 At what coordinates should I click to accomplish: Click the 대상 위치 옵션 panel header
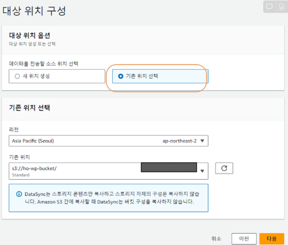tap(30, 35)
